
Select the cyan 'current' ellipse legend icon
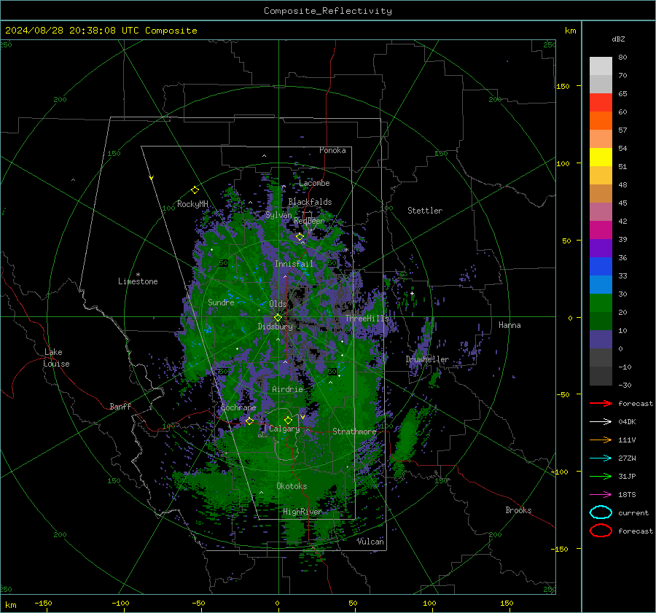pyautogui.click(x=601, y=512)
